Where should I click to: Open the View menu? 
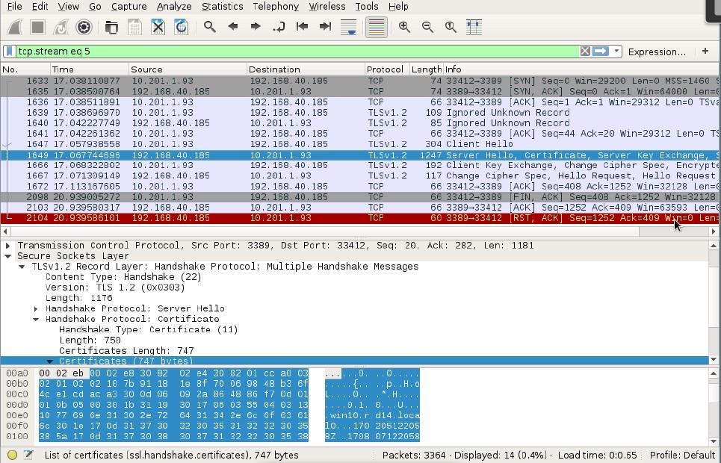click(x=69, y=7)
